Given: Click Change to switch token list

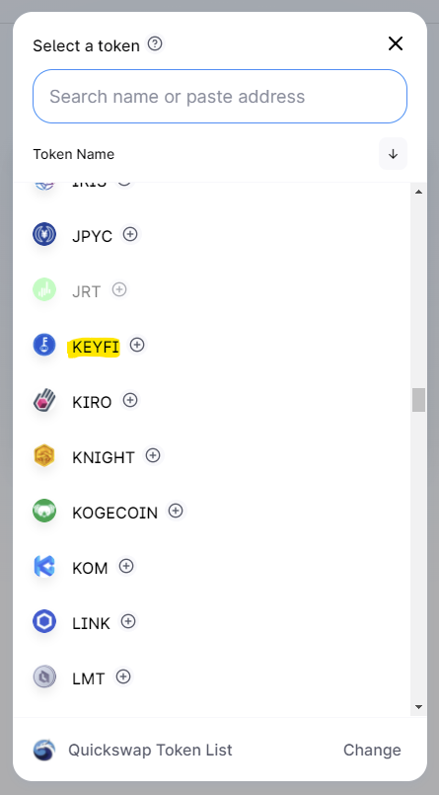Looking at the screenshot, I should (x=372, y=750).
